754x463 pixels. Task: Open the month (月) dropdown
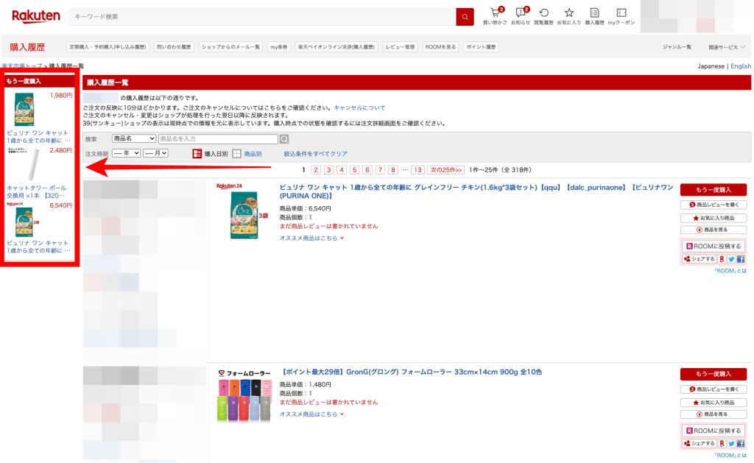tap(155, 153)
